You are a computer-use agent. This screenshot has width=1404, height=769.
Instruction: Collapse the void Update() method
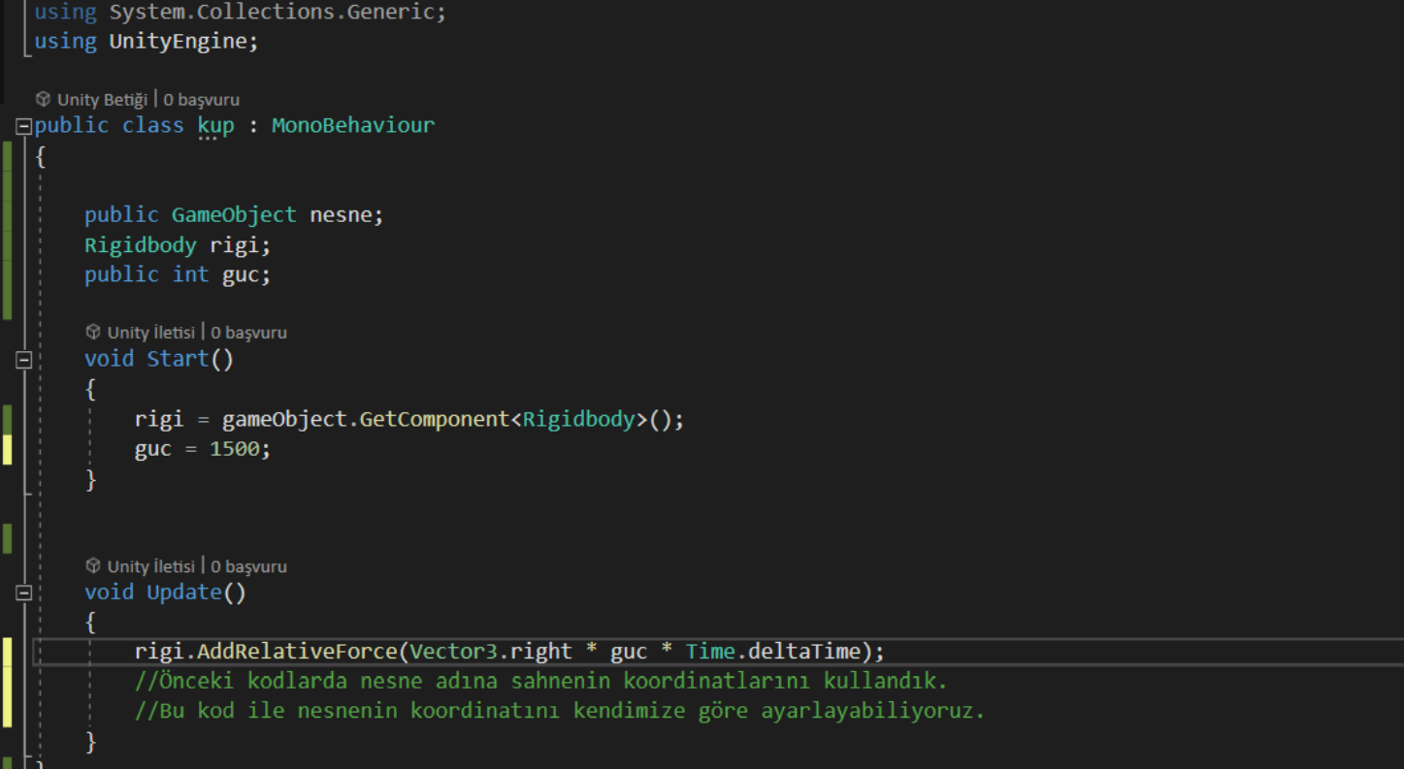coord(24,593)
